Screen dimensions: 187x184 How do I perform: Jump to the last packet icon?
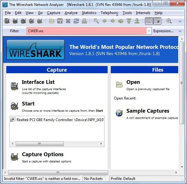137,21
